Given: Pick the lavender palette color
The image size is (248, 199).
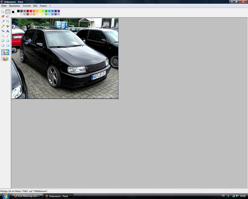Looking at the screenshot, I should pos(59,14).
